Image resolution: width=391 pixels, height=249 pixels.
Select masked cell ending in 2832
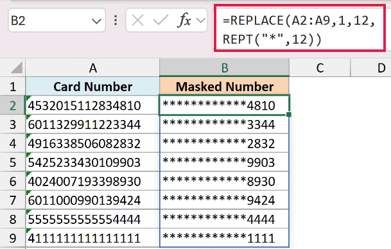224,143
